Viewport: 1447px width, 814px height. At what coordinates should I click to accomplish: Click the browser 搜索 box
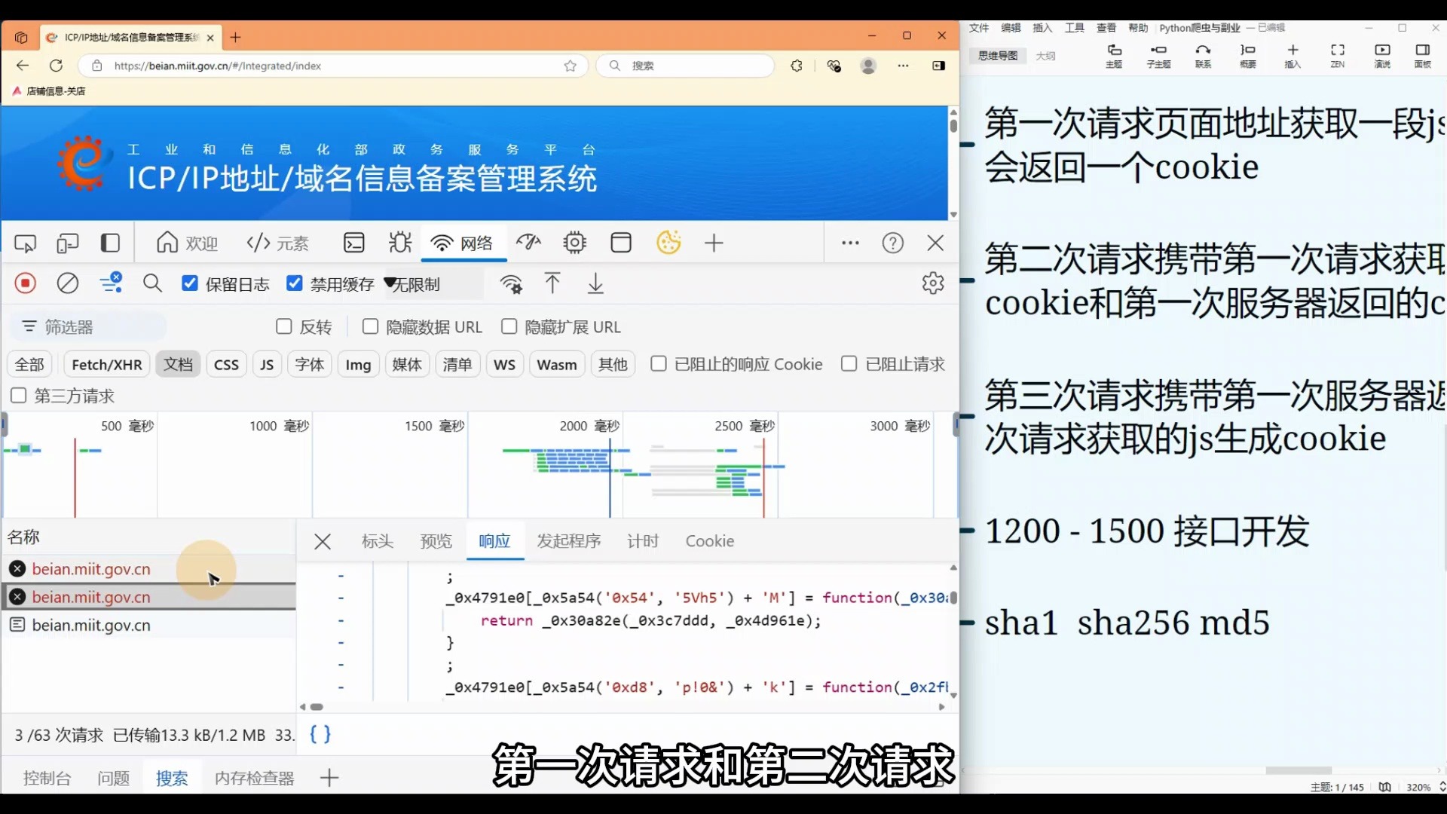coord(686,66)
